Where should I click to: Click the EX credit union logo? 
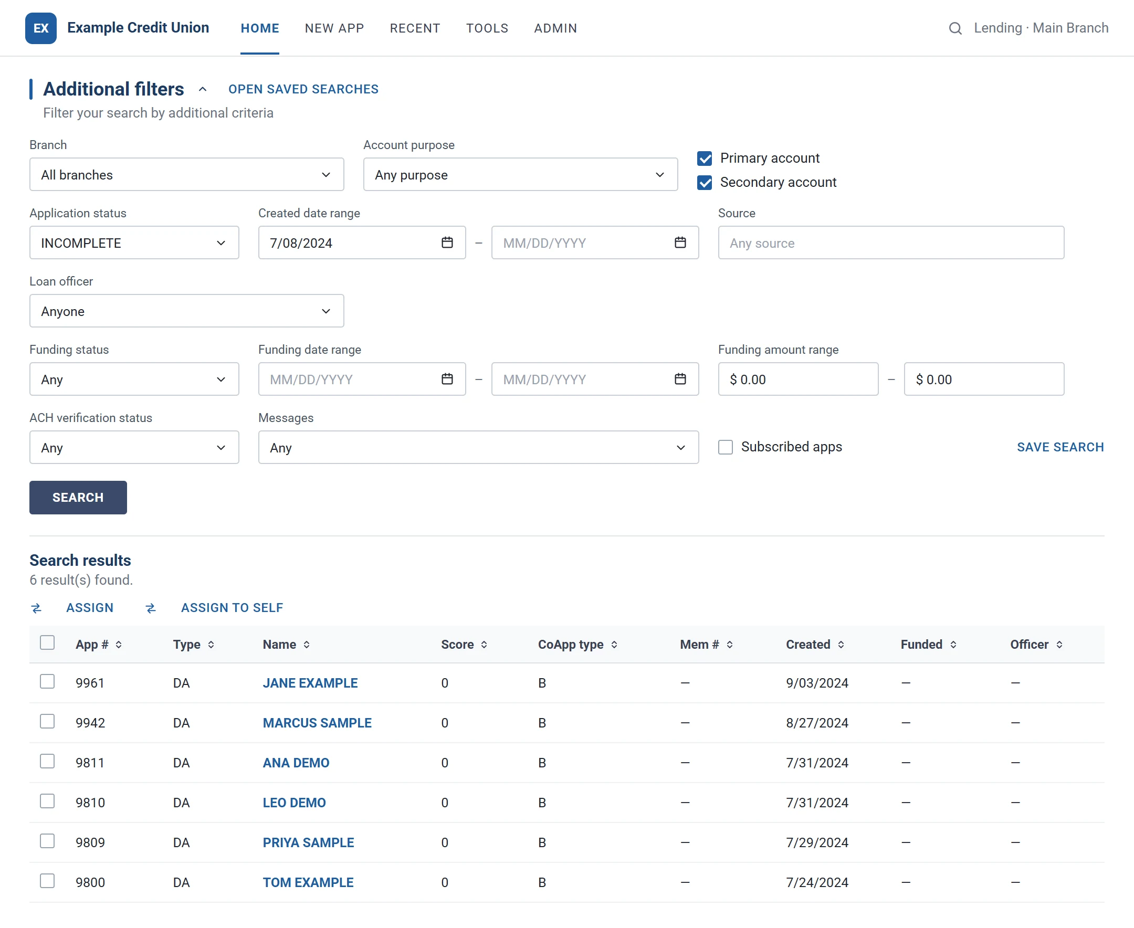coord(40,28)
